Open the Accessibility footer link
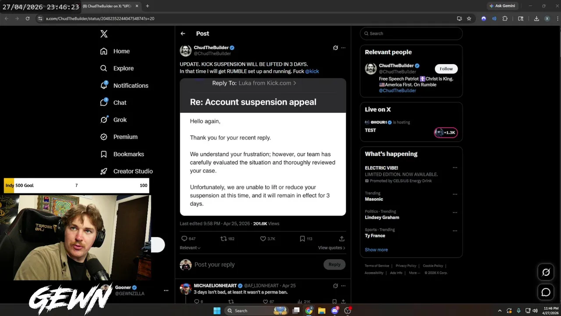 click(374, 273)
